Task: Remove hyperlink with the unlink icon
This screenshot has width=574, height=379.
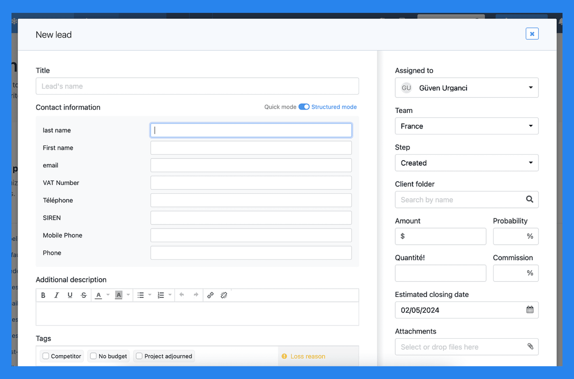Action: pos(224,295)
